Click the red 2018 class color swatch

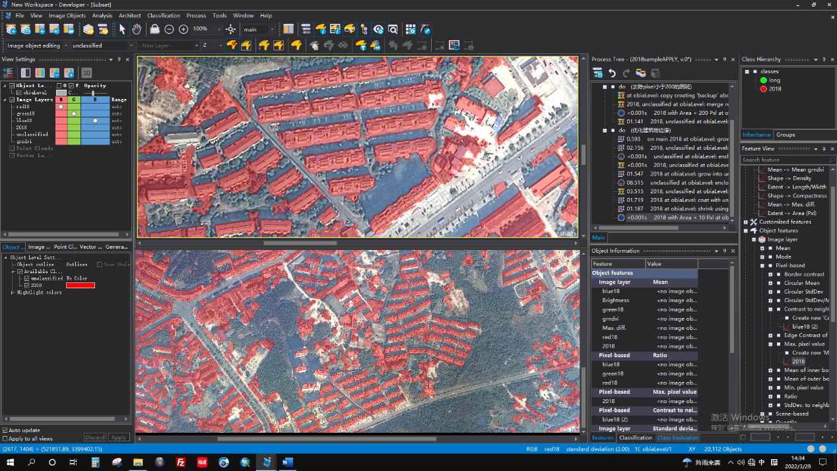click(x=80, y=285)
